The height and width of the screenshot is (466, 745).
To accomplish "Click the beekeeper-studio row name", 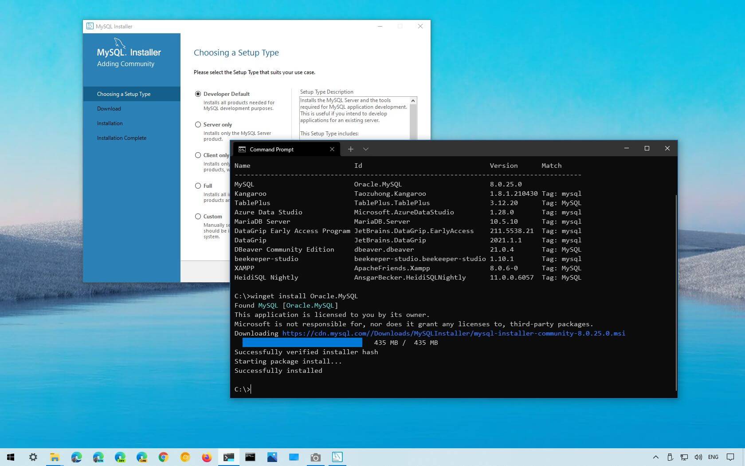I will 266,259.
